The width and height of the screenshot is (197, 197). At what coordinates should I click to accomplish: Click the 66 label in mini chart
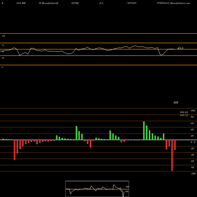pos(127,191)
